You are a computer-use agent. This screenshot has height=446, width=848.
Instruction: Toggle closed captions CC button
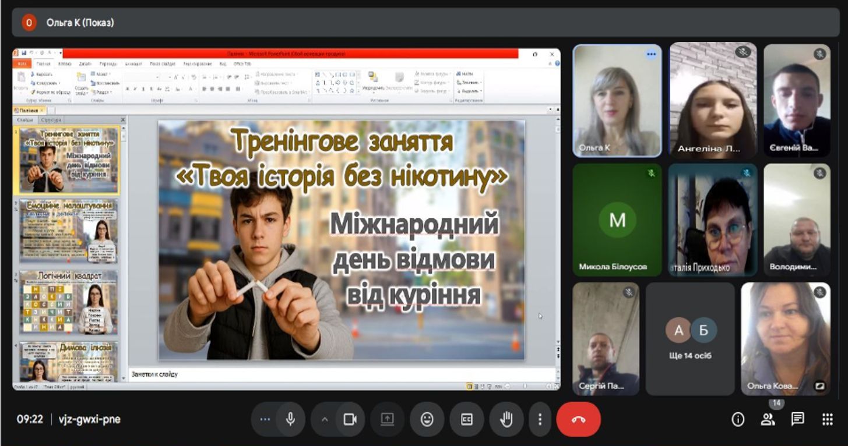tap(467, 419)
